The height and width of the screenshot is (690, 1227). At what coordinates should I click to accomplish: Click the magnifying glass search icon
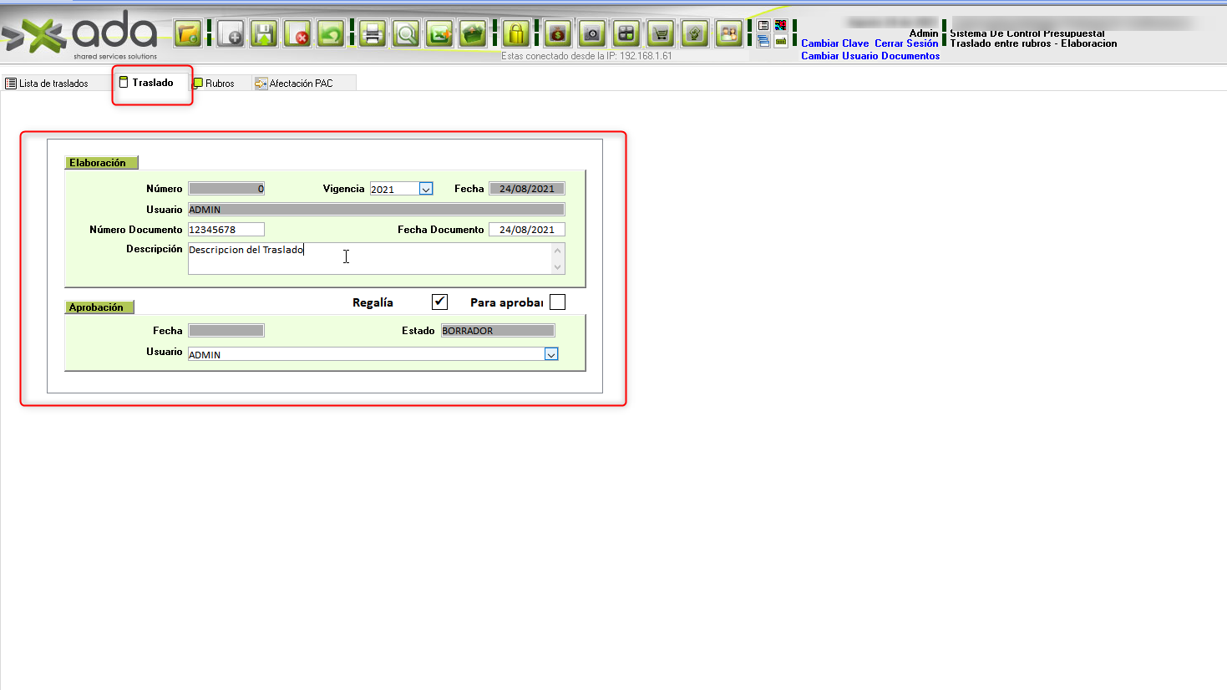pyautogui.click(x=406, y=34)
